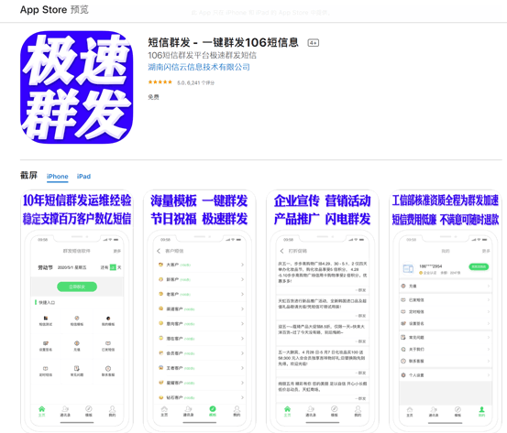The height and width of the screenshot is (433, 507).
Task: Select the iPhone screenshots tab
Action: click(x=57, y=177)
